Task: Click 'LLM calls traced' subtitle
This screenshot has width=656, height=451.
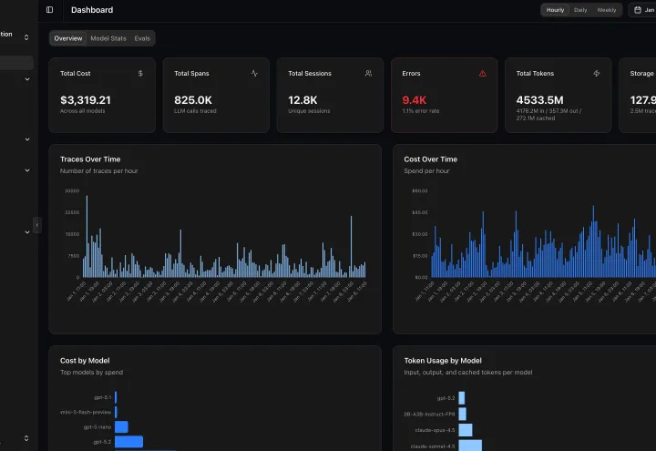Action: [x=195, y=111]
